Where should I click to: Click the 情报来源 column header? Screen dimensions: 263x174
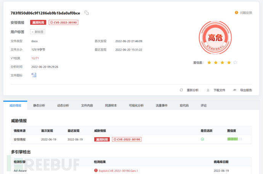point(19,131)
